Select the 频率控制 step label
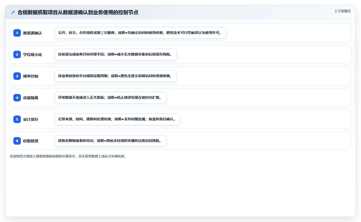361x222 pixels. (31, 76)
